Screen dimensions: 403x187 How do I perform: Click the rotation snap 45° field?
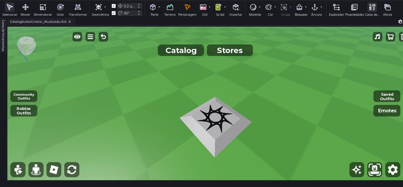130,13
